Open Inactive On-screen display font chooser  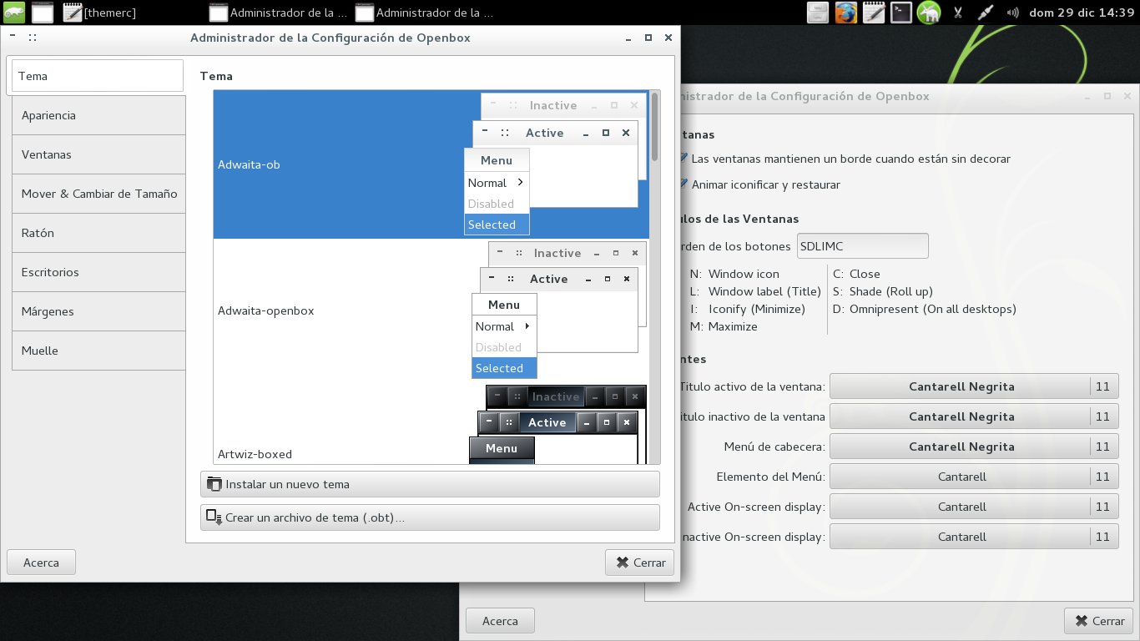[x=974, y=537]
